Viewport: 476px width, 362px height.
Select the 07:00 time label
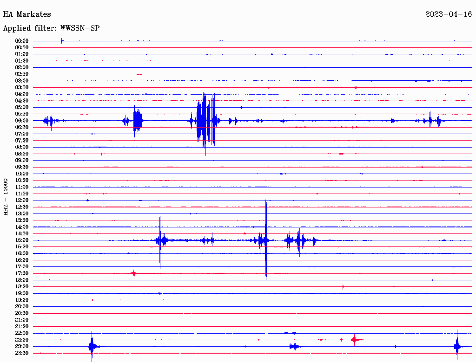point(22,134)
